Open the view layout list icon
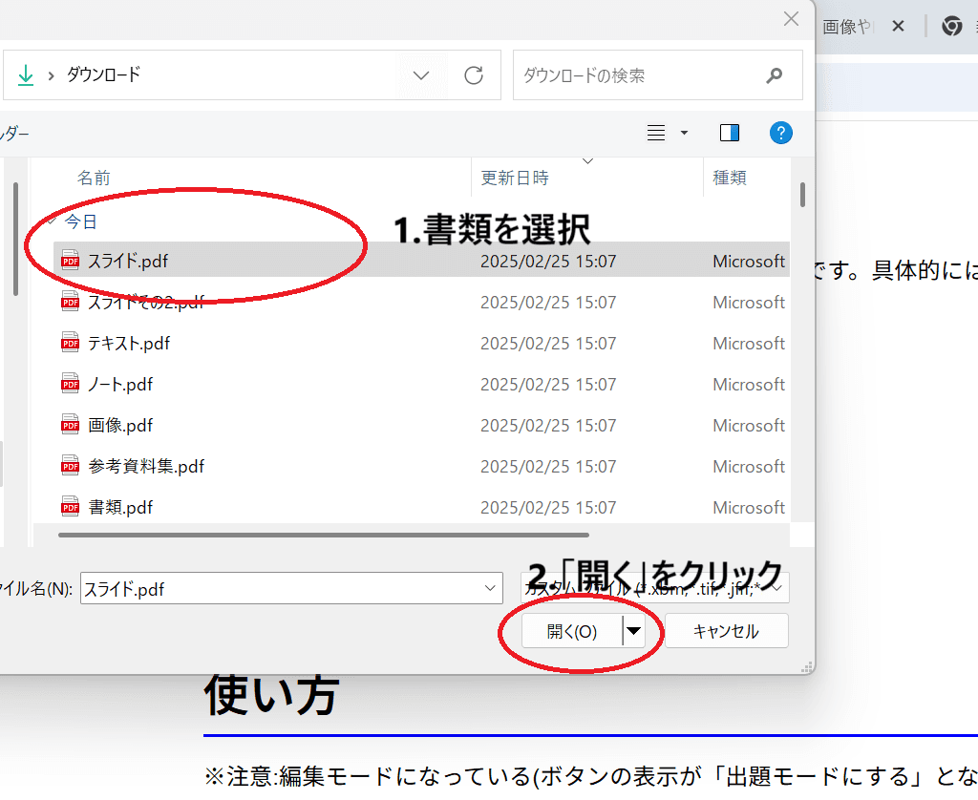978x800 pixels. pos(656,133)
